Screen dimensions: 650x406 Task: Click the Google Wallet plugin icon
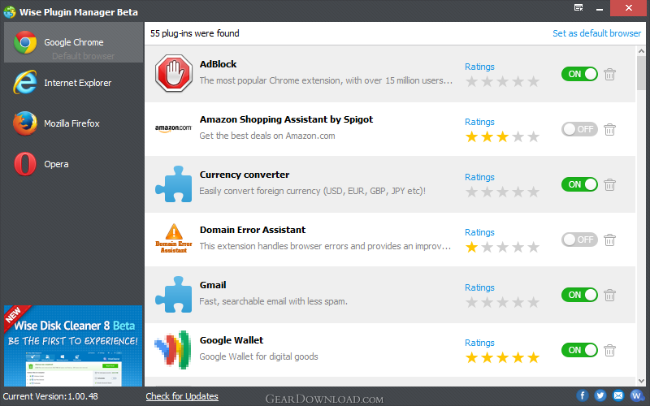coord(173,350)
